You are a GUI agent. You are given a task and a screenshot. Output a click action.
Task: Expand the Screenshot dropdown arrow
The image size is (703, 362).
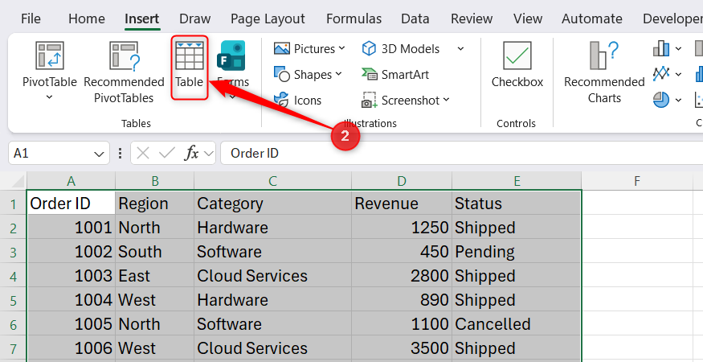(446, 100)
